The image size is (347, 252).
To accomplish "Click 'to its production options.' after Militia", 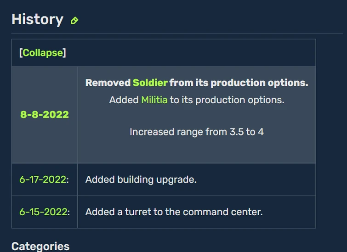I will coord(227,100).
